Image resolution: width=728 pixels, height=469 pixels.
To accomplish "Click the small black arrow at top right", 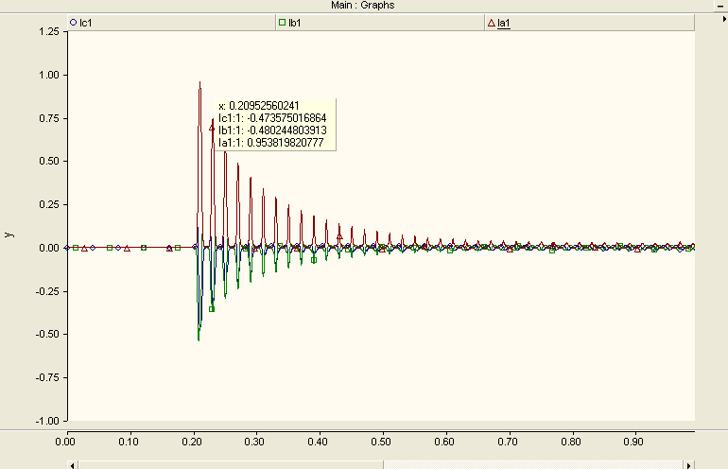I will click(724, 19).
